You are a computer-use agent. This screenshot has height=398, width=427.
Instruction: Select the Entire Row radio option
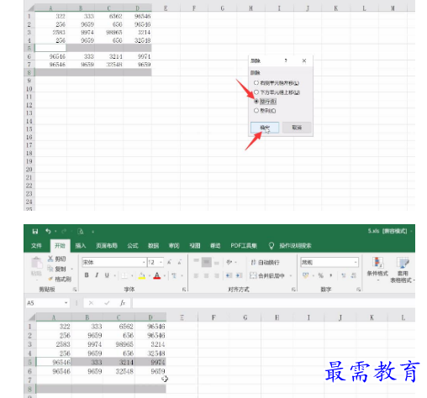256,102
